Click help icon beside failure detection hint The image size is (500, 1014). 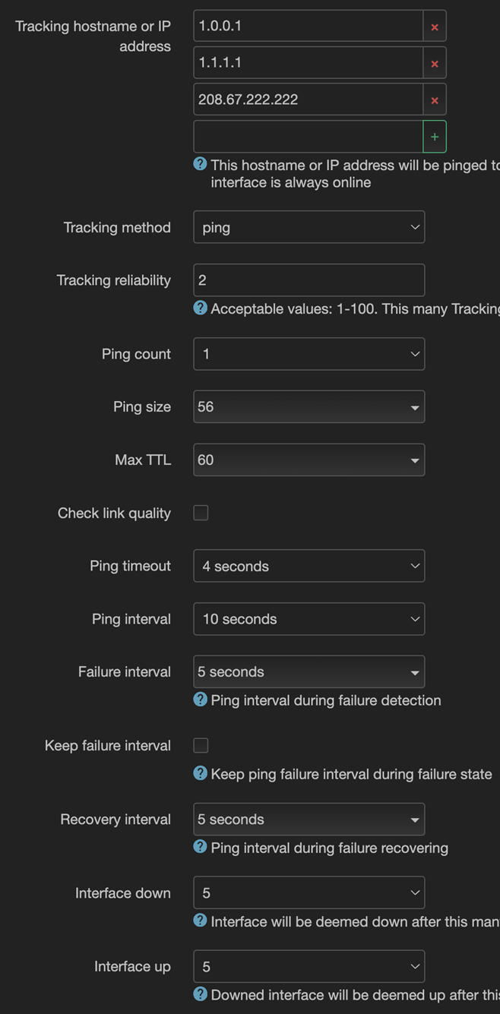[x=200, y=700]
